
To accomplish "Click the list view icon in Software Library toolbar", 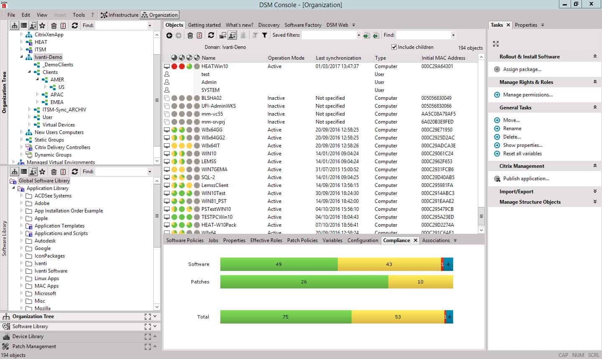I will 24,172.
